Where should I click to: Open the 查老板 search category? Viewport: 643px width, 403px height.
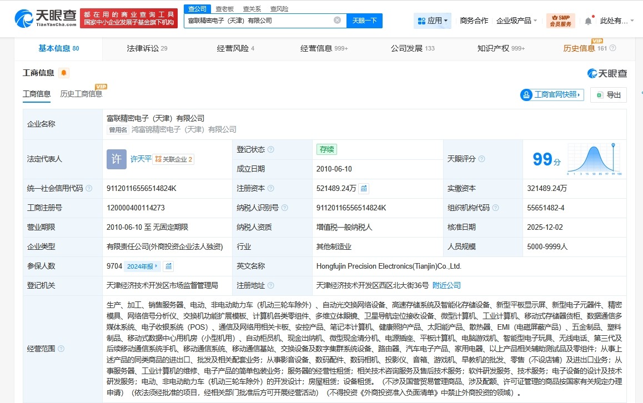pyautogui.click(x=224, y=8)
